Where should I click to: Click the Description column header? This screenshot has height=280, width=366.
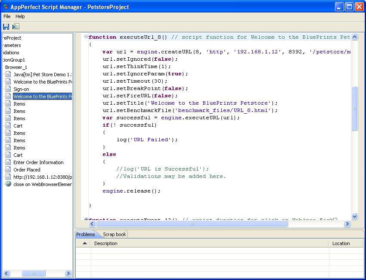tap(106, 243)
